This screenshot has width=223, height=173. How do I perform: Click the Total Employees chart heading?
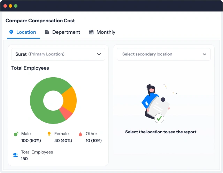pos(30,68)
